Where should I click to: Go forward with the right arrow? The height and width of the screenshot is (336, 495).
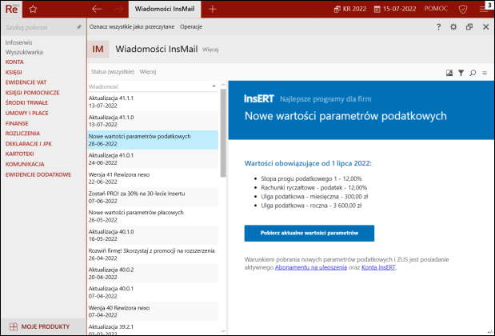coord(118,9)
